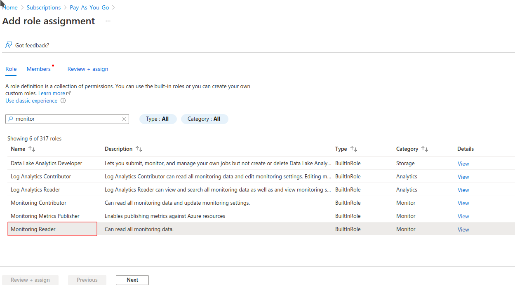Open the ellipsis menu beside Add role assignment

(x=108, y=21)
